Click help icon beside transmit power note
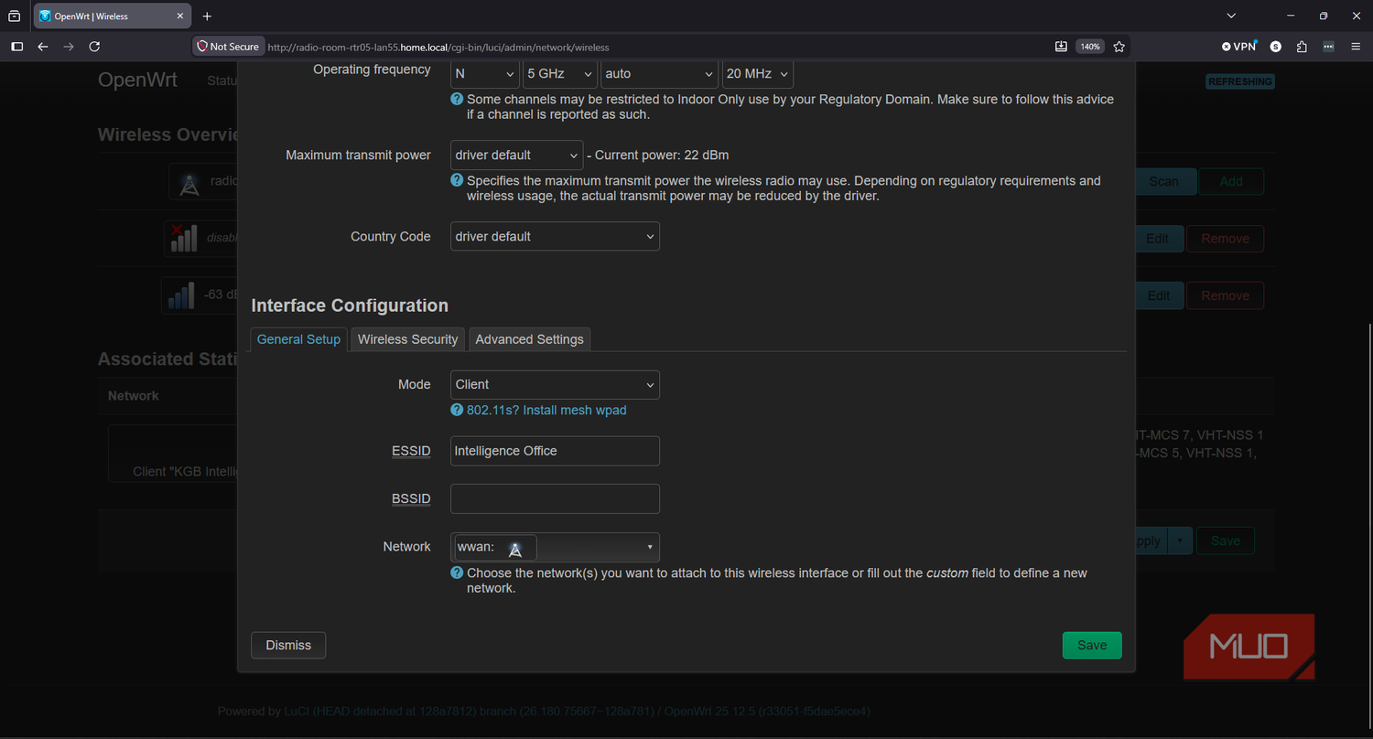 (457, 180)
